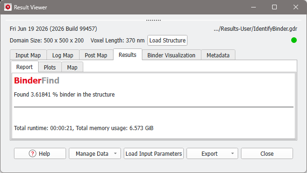
Task: Click the Result Viewer app logo icon
Action: pos(8,7)
